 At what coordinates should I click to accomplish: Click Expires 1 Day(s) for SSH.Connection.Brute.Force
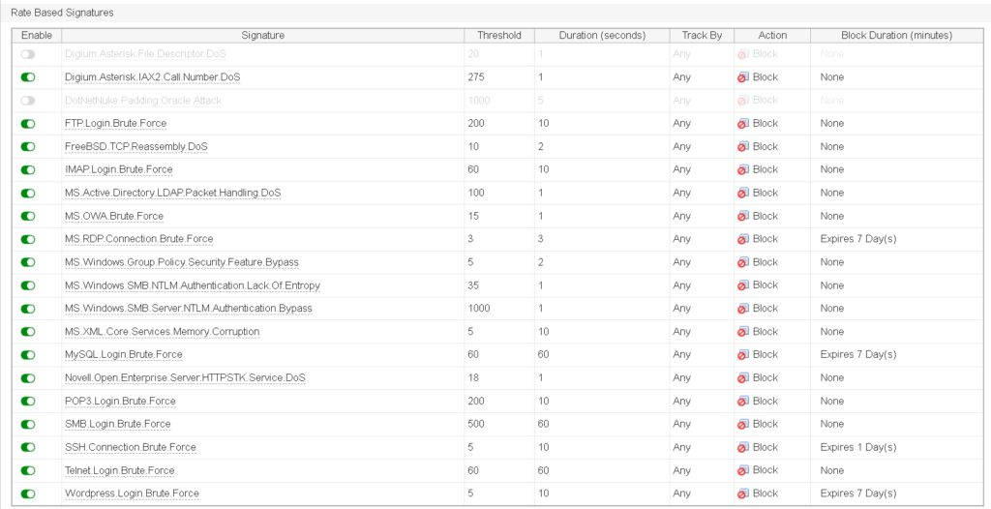[x=858, y=448]
